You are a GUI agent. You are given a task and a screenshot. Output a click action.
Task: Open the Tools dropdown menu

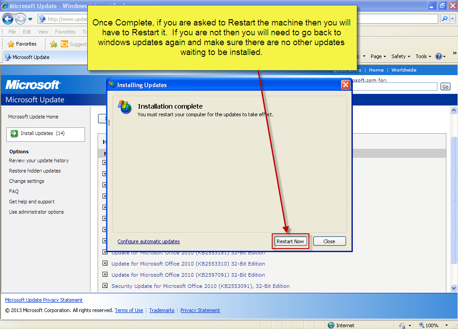point(423,56)
